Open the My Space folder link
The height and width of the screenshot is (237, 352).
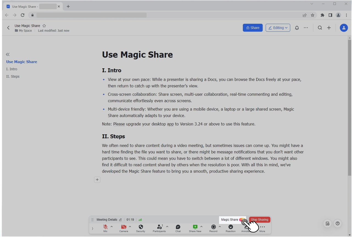pyautogui.click(x=23, y=31)
